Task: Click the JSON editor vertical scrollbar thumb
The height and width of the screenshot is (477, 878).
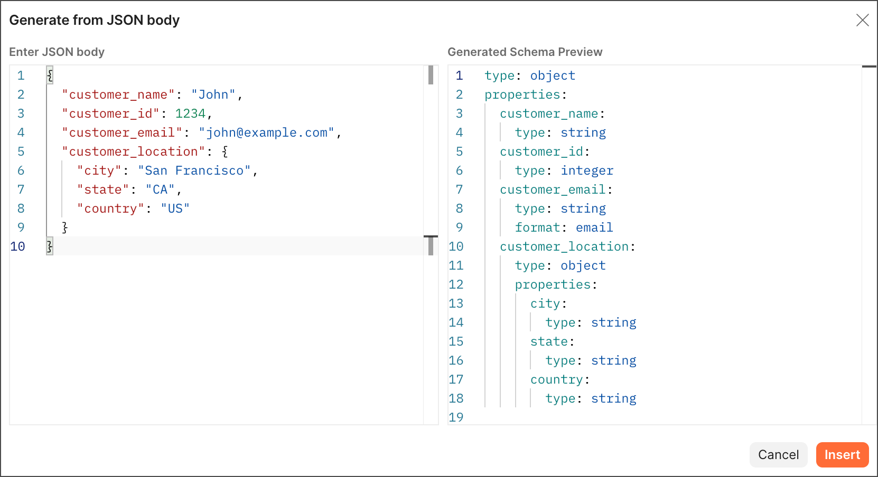Action: point(431,75)
